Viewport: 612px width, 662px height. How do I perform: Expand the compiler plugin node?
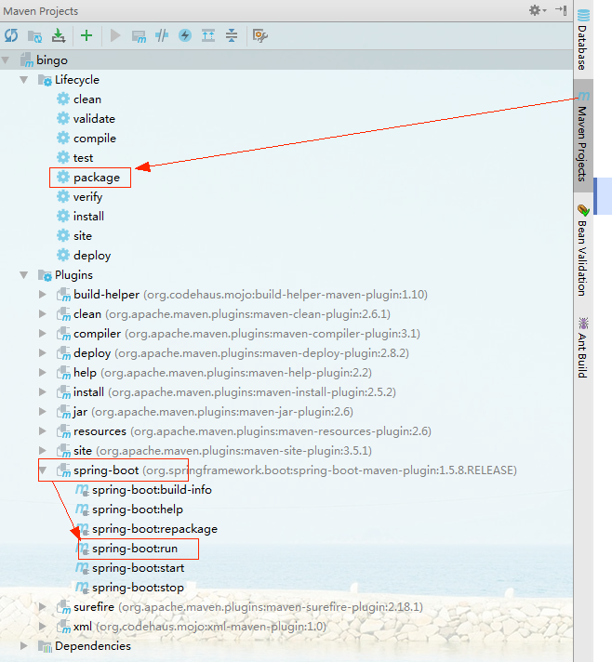click(42, 334)
